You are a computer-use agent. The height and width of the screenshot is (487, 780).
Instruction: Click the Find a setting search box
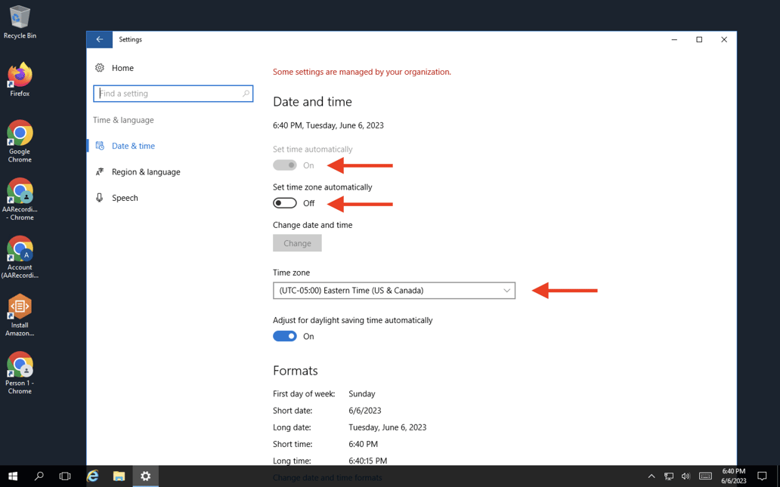[172, 94]
